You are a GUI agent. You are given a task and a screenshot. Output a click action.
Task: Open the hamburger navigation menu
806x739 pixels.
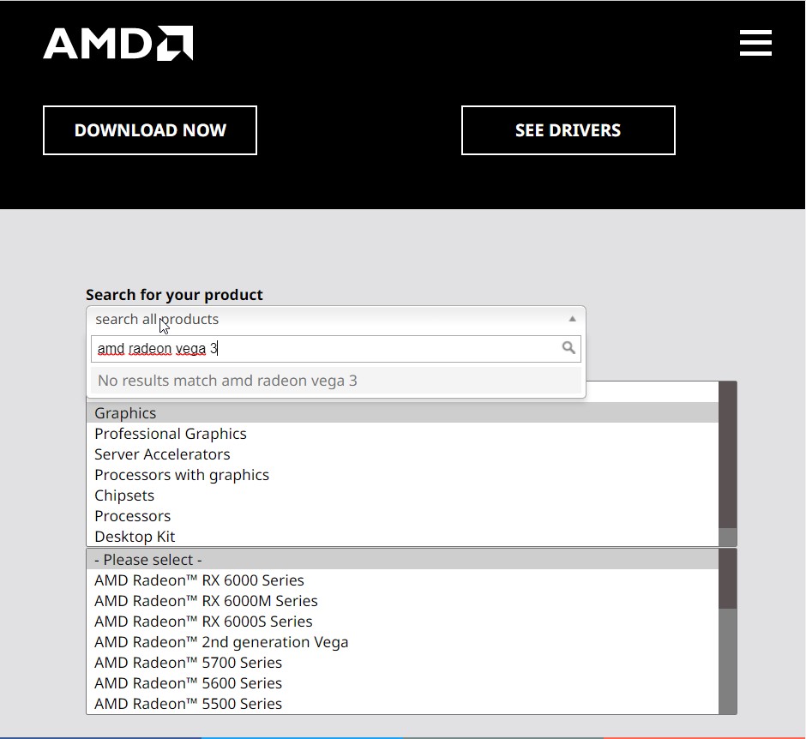click(755, 42)
